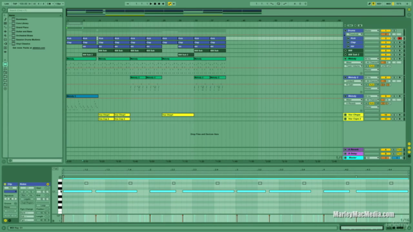Select the blue Melody 1 clip
The width and height of the screenshot is (413, 232).
82,96
